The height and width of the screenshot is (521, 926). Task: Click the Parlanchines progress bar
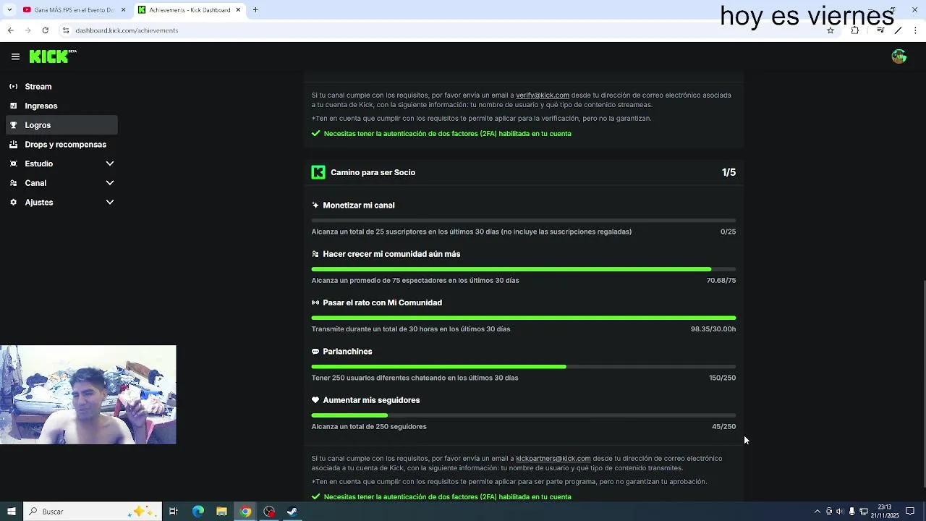[x=524, y=366]
